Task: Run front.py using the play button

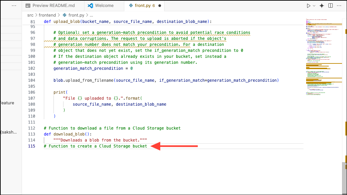Action: click(x=308, y=5)
